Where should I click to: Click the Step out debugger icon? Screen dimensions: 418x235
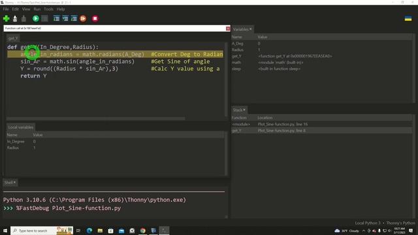point(74,19)
